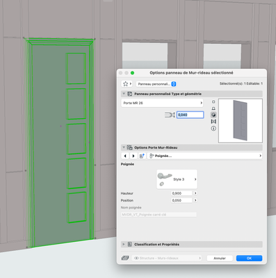The height and width of the screenshot is (278, 276).
Task: Open the Style 3 handle selector
Action: (x=177, y=179)
